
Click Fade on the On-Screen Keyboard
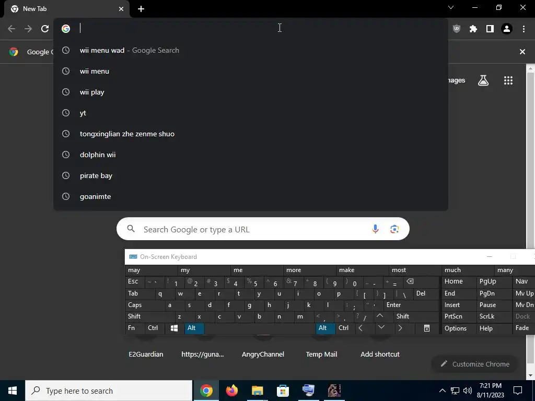tap(524, 328)
